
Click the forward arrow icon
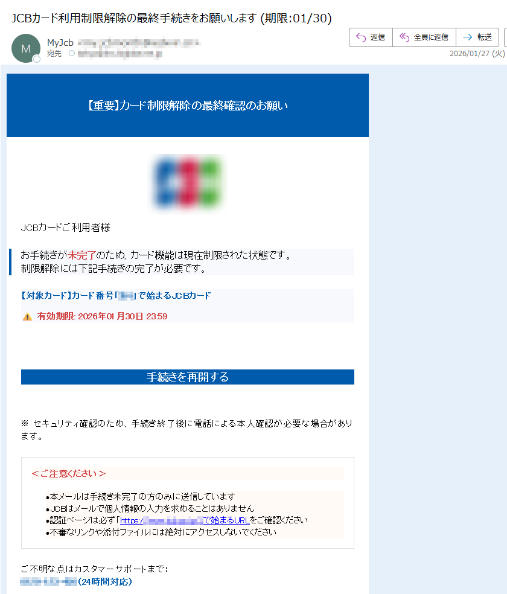pos(467,37)
